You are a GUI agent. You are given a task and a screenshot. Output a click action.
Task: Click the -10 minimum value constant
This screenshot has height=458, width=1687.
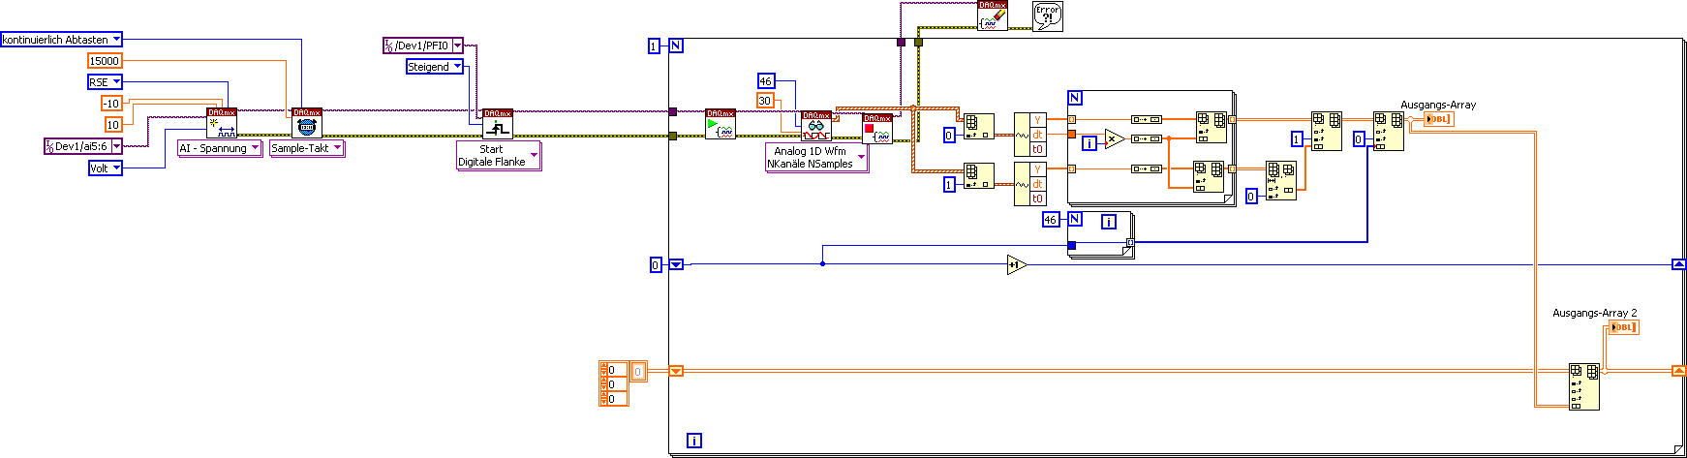pyautogui.click(x=112, y=103)
